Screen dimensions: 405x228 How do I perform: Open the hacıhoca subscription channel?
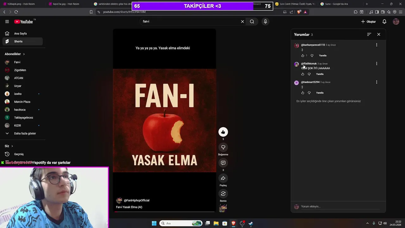pos(22,110)
